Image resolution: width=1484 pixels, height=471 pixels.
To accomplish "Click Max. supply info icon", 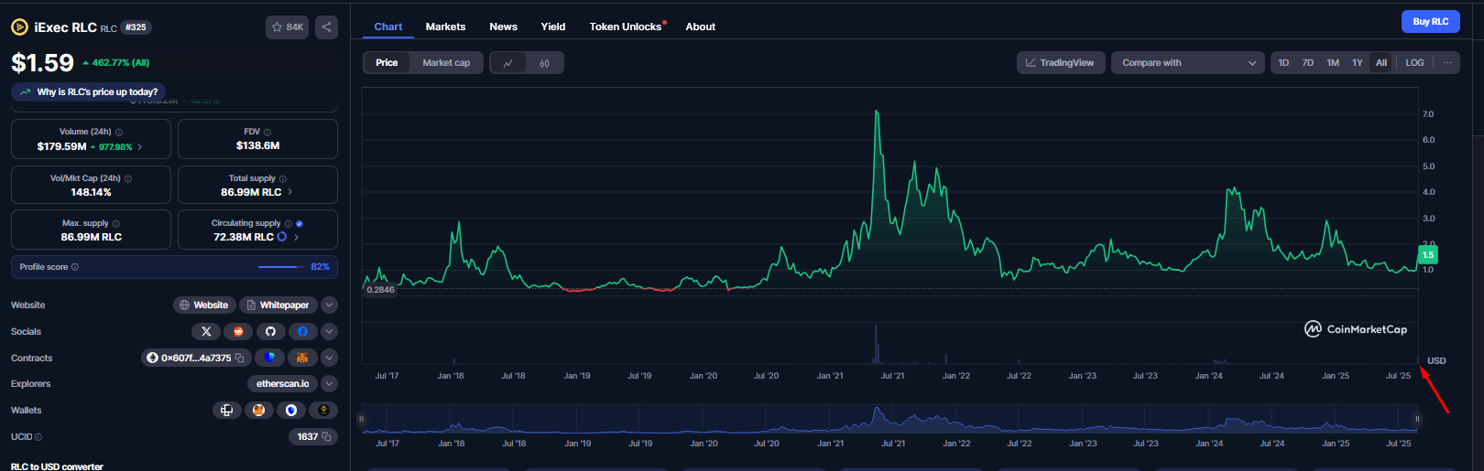I will point(116,223).
